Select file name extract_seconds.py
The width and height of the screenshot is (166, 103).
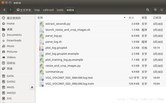click(x=58, y=24)
